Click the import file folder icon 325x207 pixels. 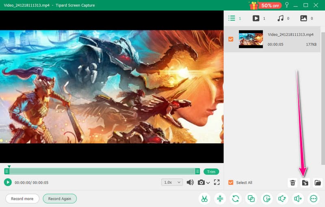coord(305,183)
